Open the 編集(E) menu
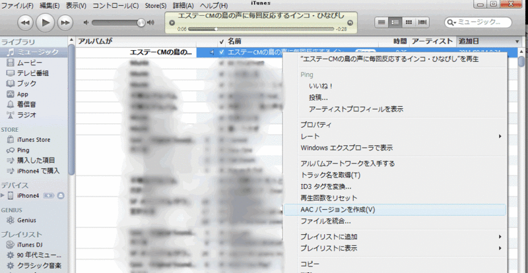528x273 pixels. pos(49,6)
